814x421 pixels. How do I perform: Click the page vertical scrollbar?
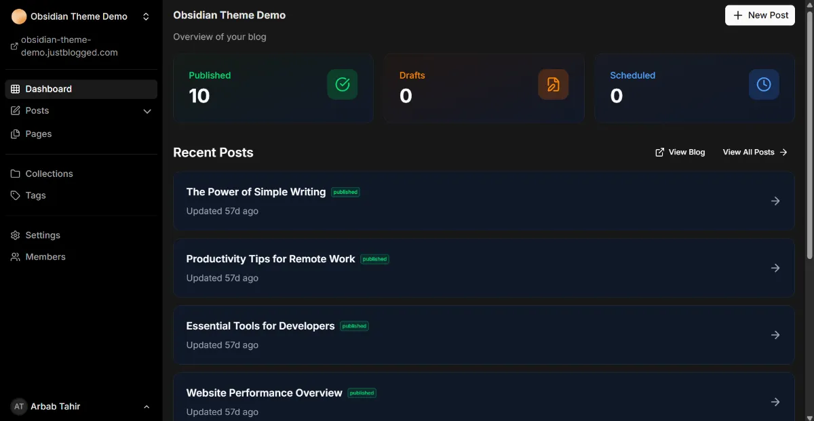coord(809,136)
